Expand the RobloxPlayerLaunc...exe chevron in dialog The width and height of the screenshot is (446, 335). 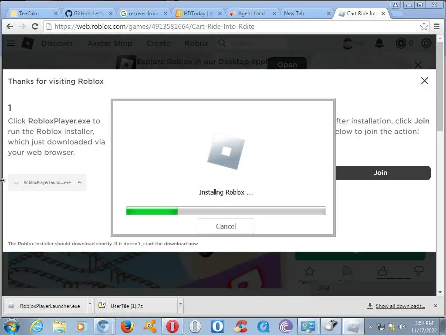[x=79, y=182]
